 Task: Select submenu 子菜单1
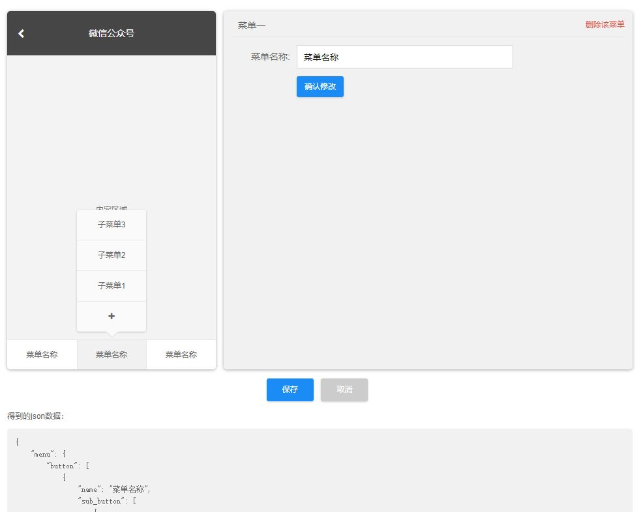(x=112, y=286)
